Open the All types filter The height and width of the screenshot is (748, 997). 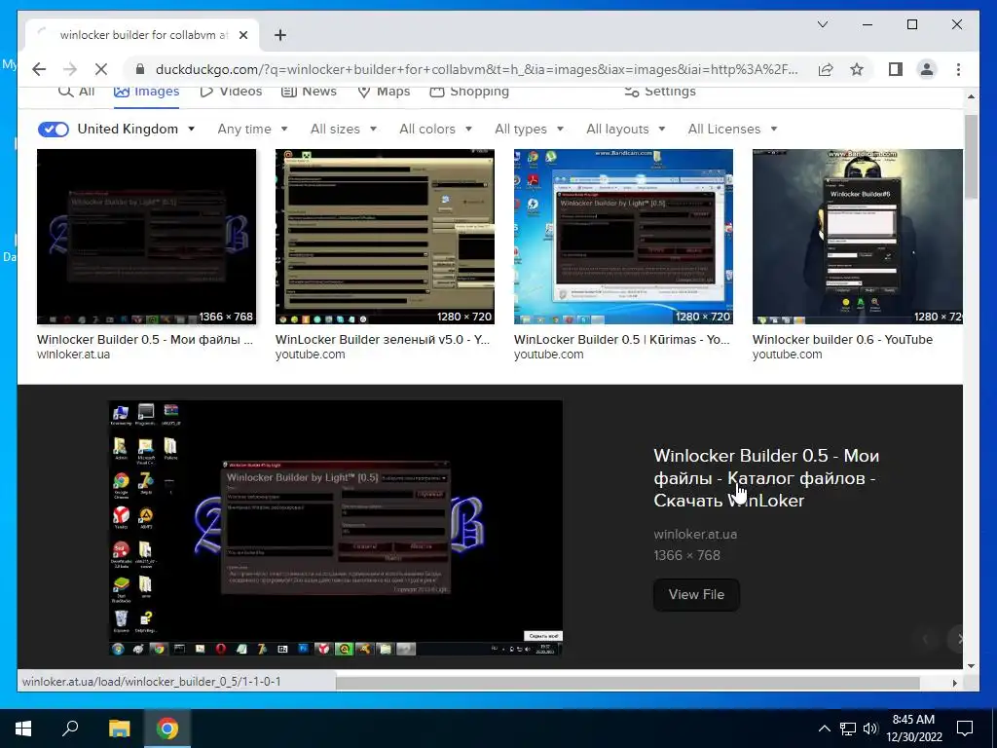tap(529, 130)
